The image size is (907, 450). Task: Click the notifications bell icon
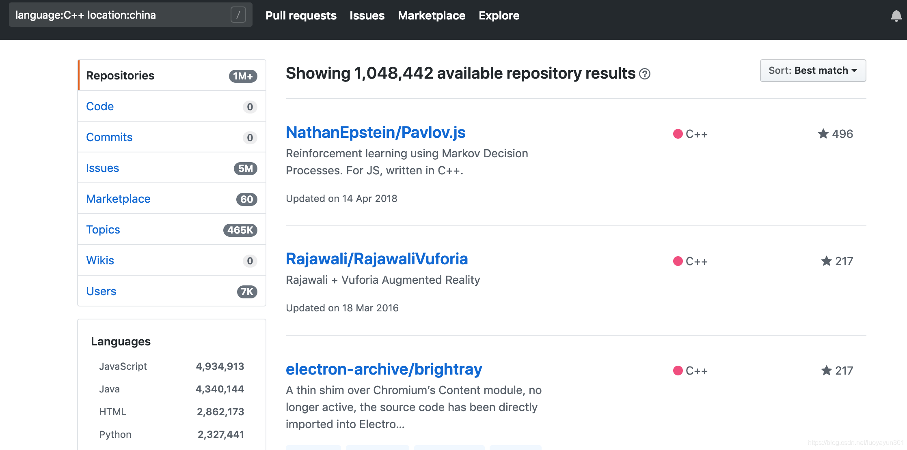coord(896,16)
